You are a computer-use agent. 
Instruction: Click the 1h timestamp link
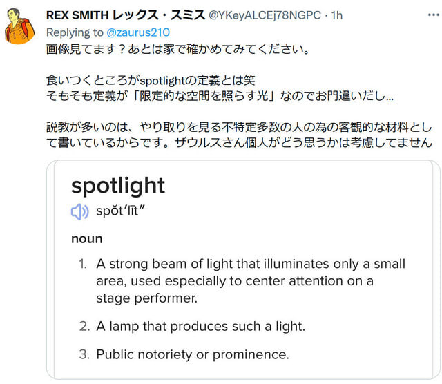pos(337,15)
